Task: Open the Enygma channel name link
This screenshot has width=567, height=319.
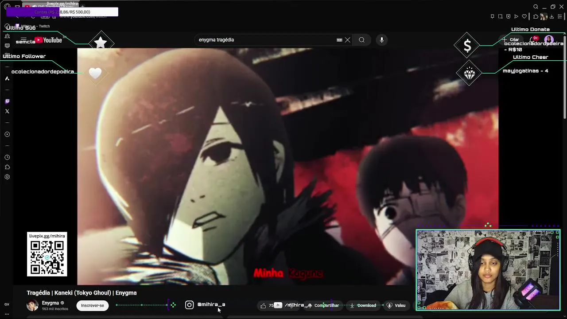Action: point(50,303)
